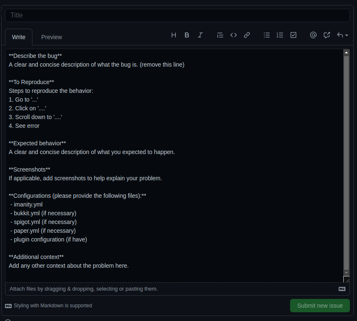Reference an issue with cross-reference icon

[327, 35]
